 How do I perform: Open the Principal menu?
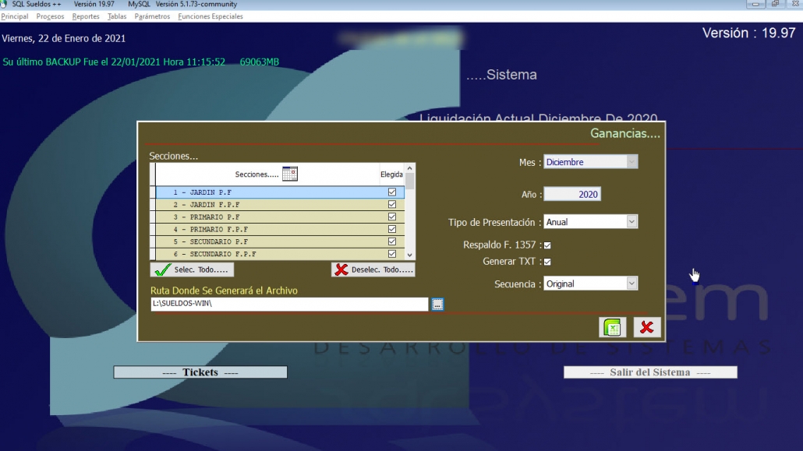[14, 16]
